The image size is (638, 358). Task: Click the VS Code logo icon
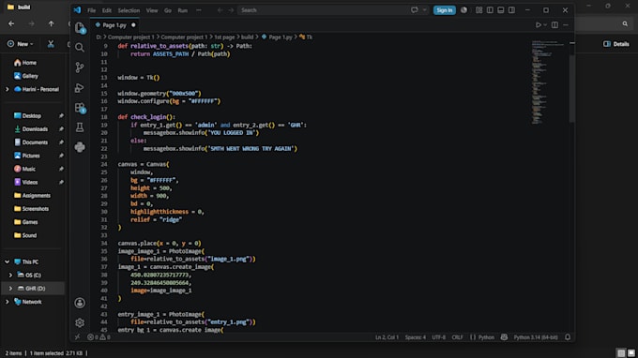click(77, 10)
